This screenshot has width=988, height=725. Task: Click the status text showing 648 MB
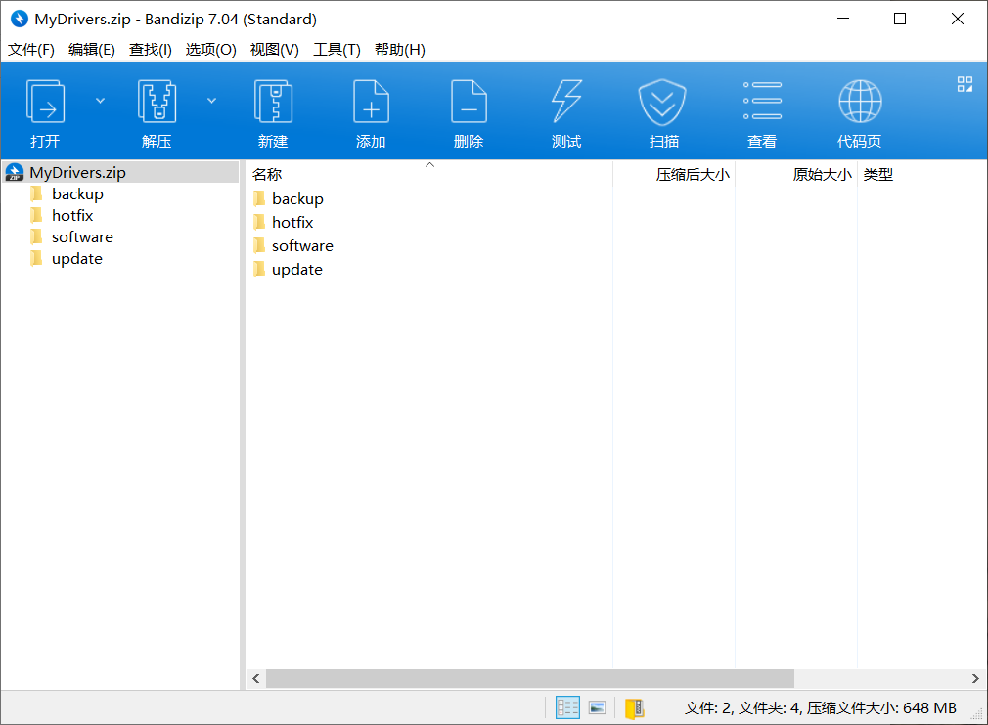pyautogui.click(x=821, y=708)
